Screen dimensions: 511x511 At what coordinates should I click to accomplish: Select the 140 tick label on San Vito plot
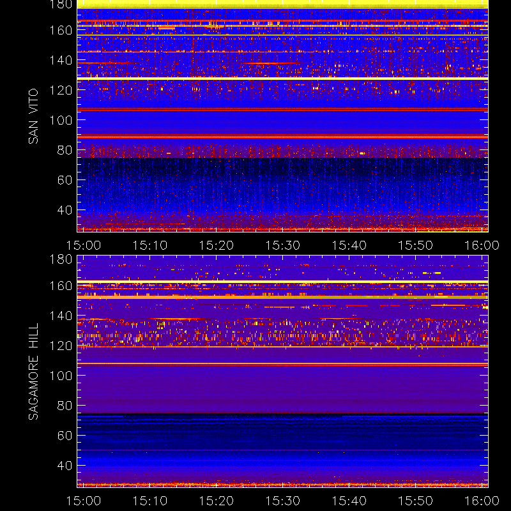pyautogui.click(x=61, y=60)
